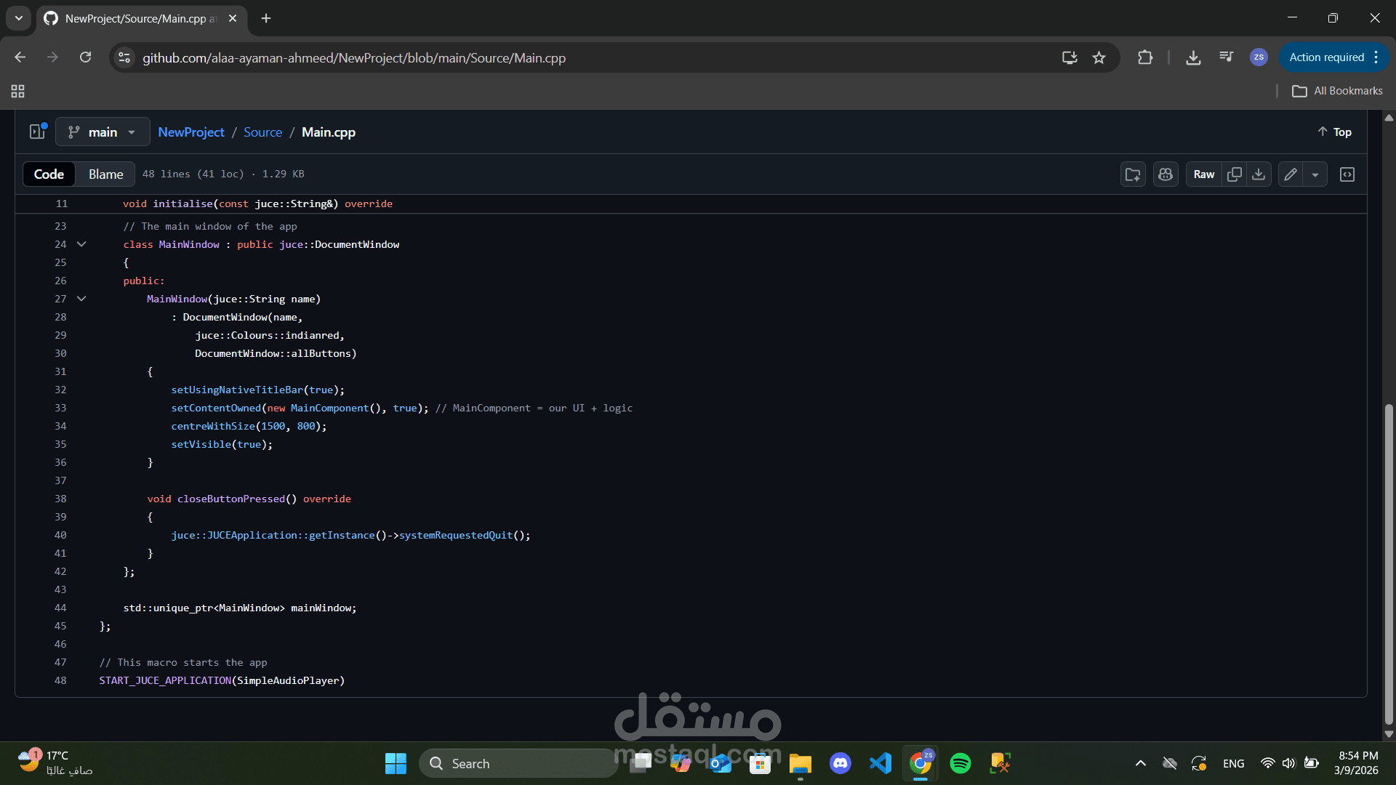Download the raw file icon

[1259, 174]
